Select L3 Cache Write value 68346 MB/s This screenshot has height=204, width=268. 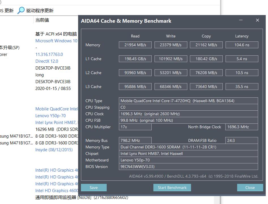[x=171, y=87]
